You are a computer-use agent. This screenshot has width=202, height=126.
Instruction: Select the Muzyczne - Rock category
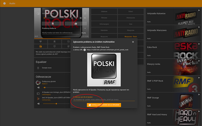(131, 37)
